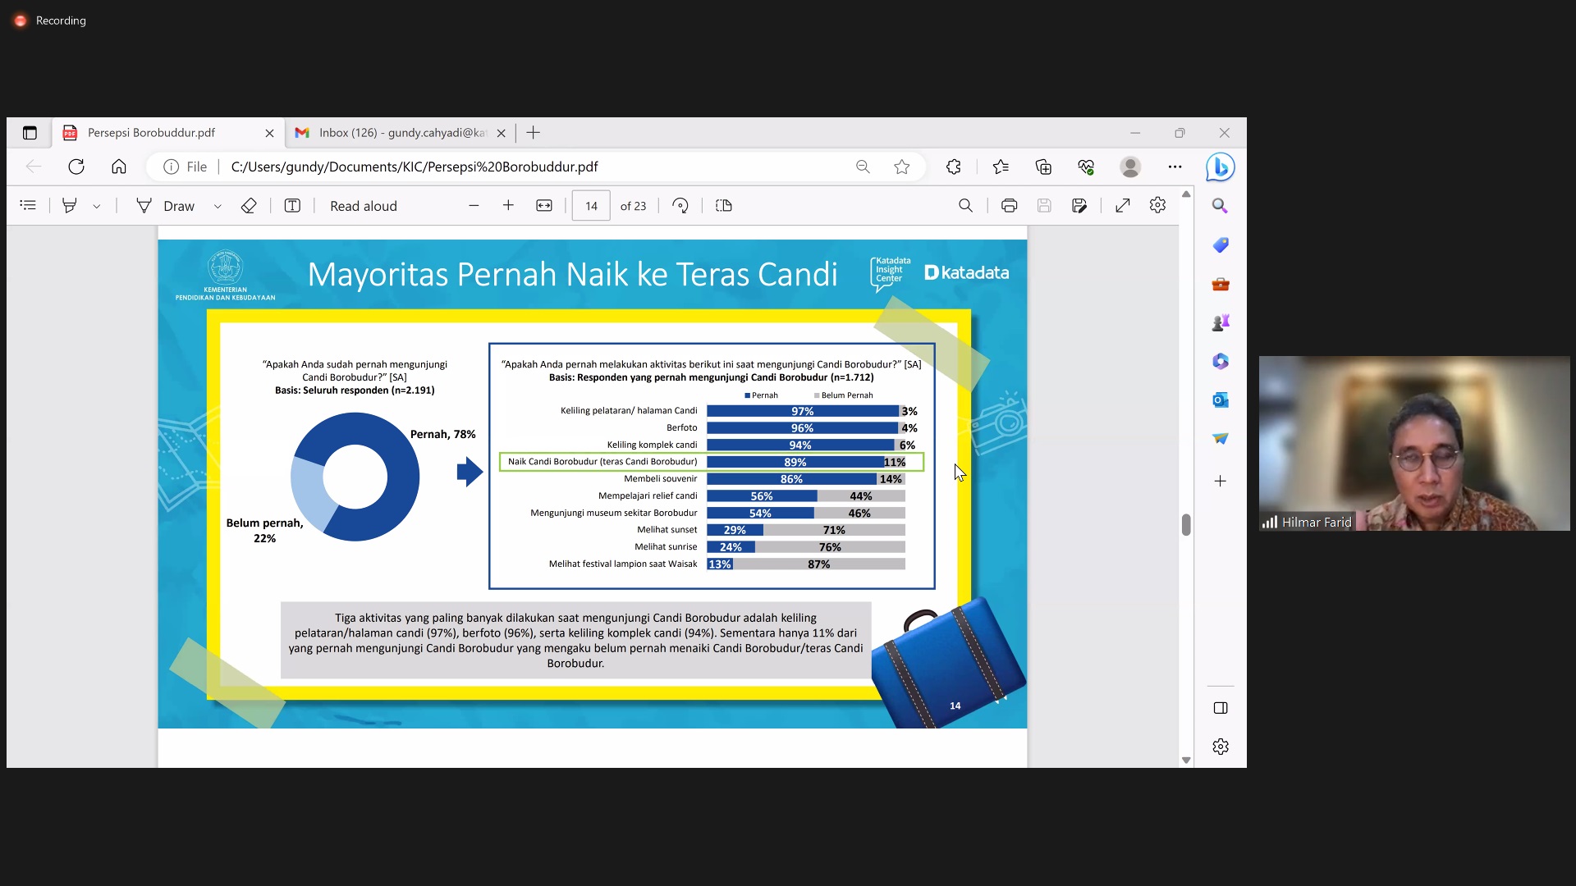Click the Add text tool icon

pos(292,206)
